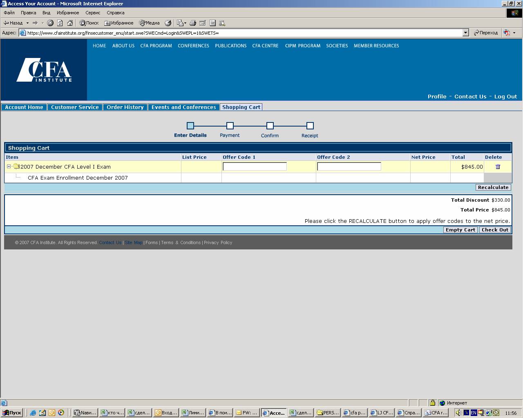This screenshot has height=418, width=523.
Task: Click the Print icon in toolbar
Action: pos(193,23)
